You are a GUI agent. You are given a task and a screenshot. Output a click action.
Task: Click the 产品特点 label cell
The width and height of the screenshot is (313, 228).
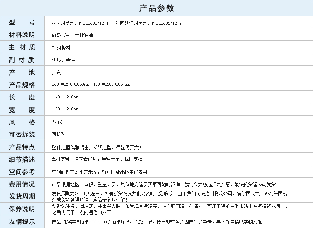(x=22, y=147)
